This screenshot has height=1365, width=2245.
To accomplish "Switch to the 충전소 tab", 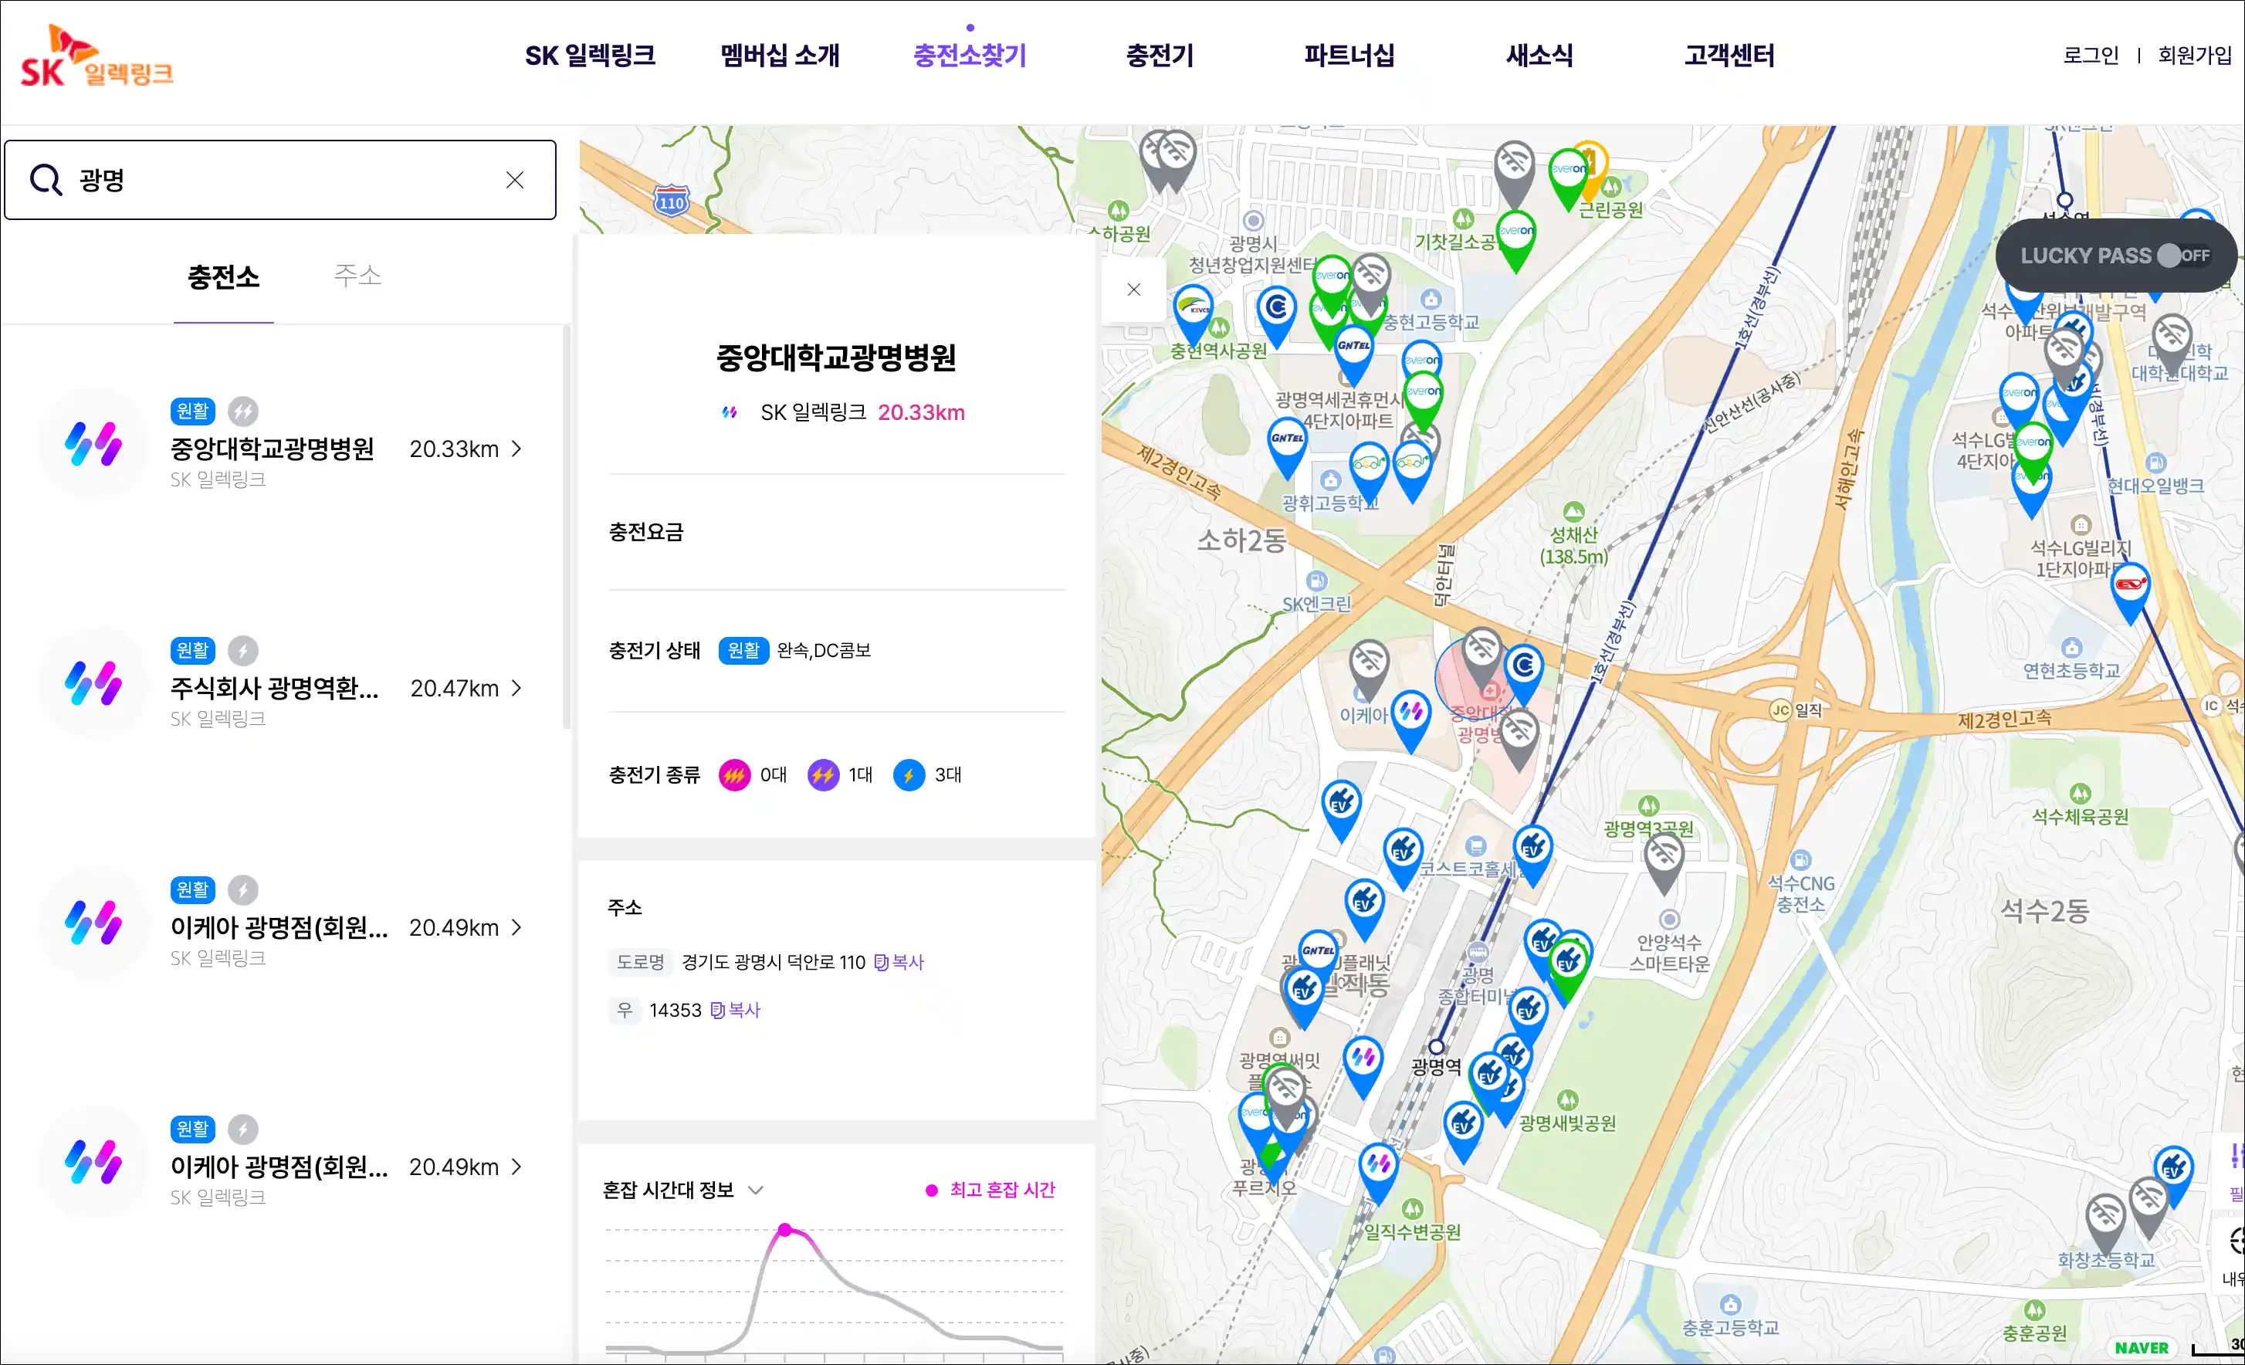I will [x=223, y=276].
